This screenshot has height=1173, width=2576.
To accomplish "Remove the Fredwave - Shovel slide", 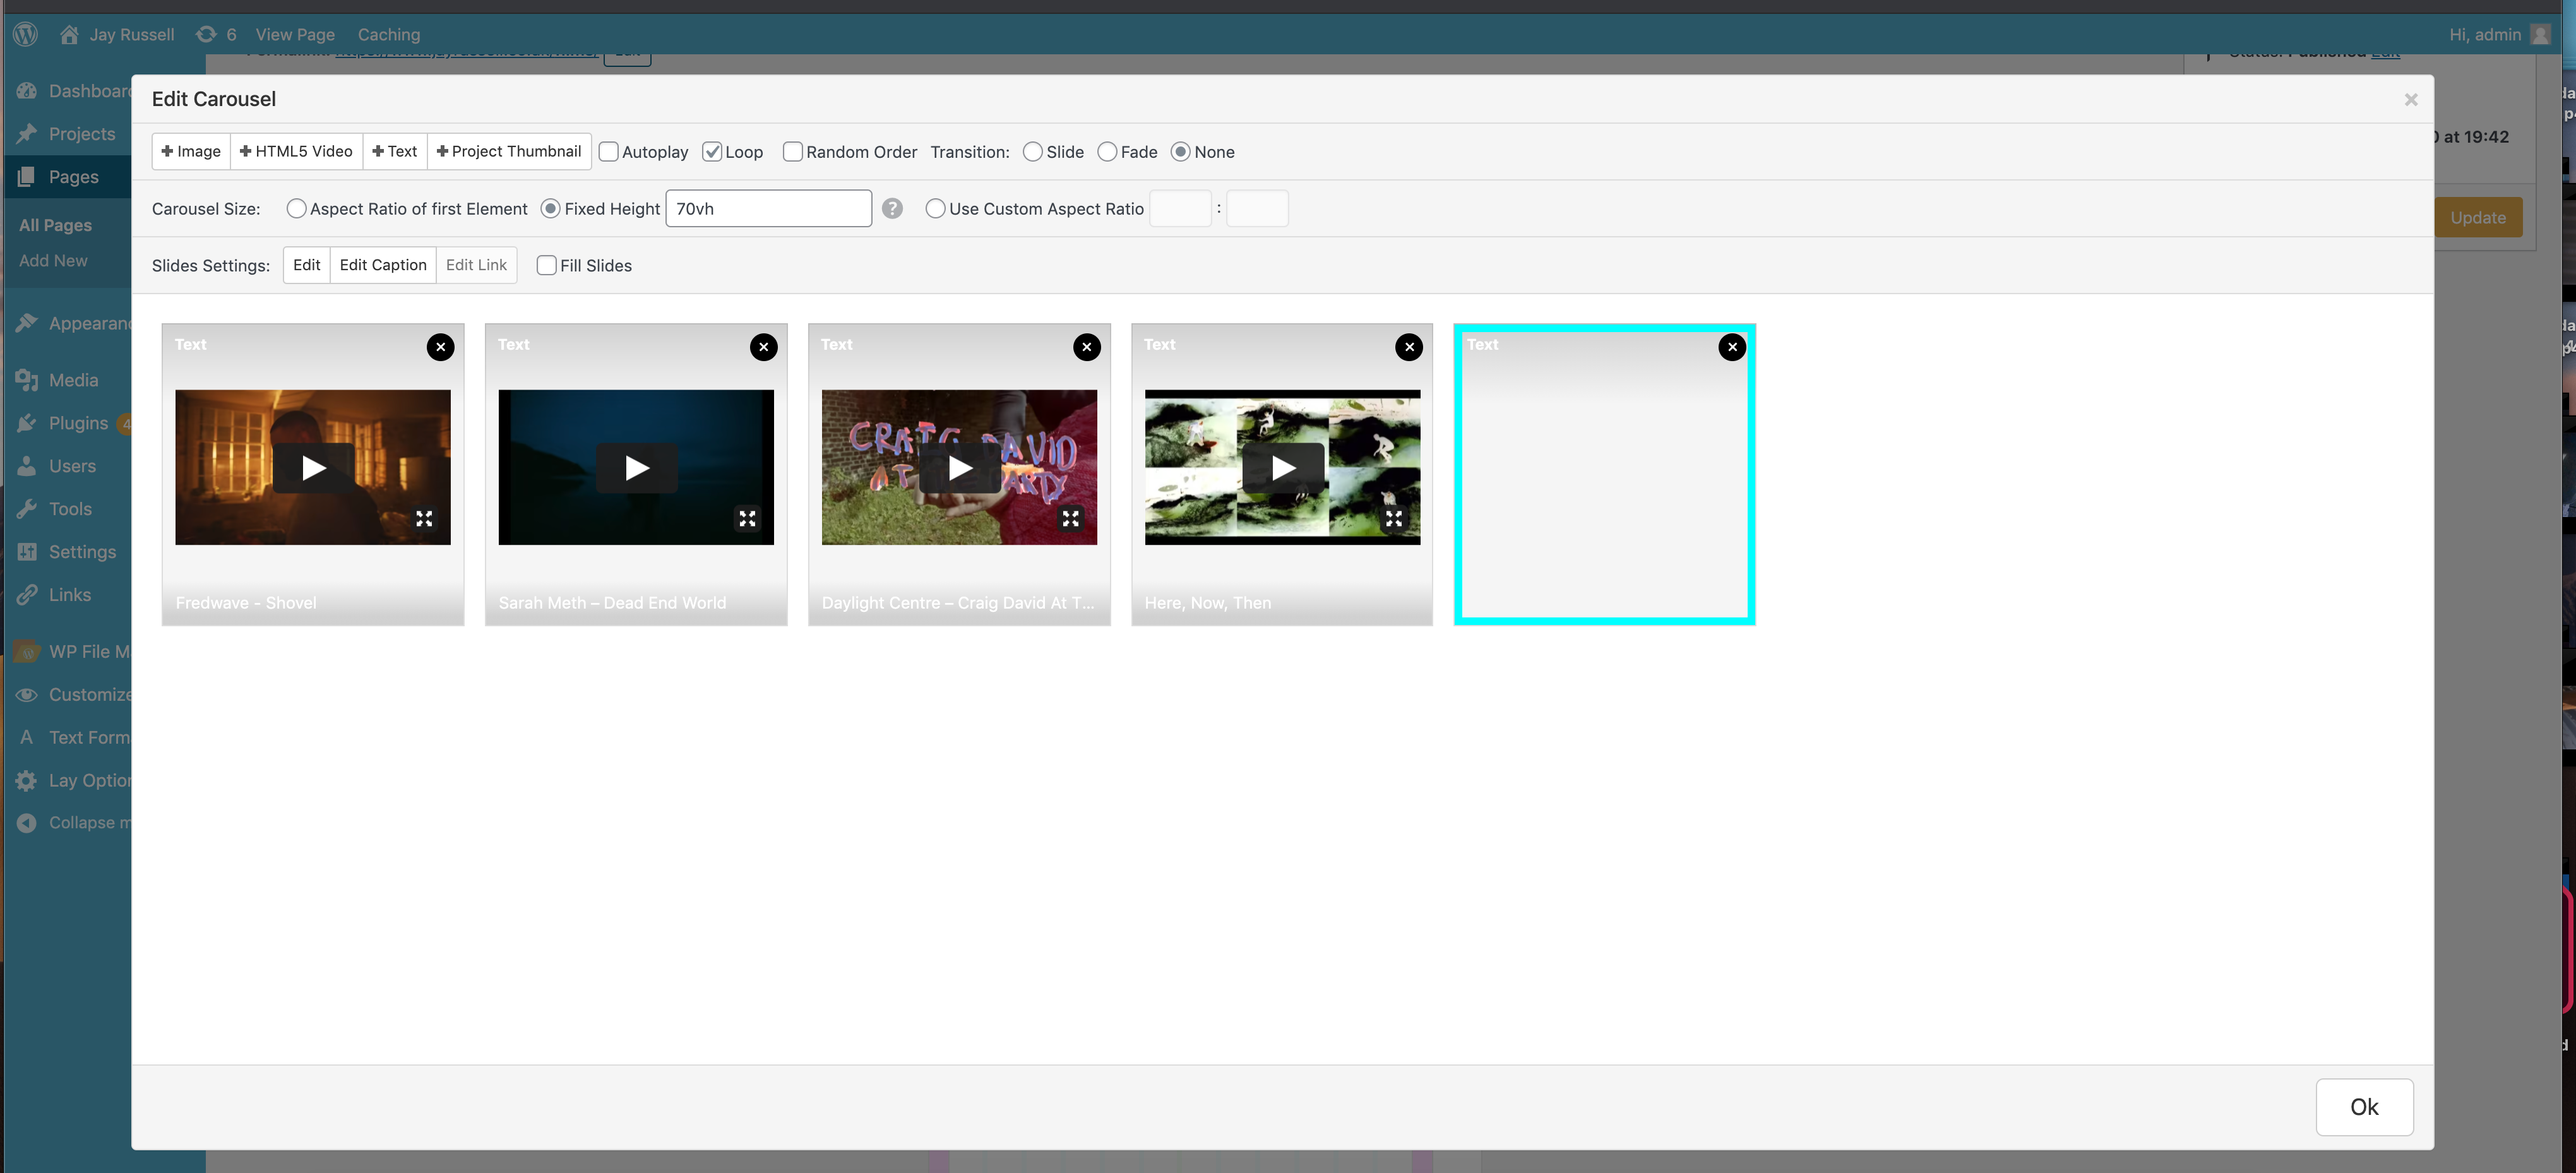I will click(x=440, y=347).
